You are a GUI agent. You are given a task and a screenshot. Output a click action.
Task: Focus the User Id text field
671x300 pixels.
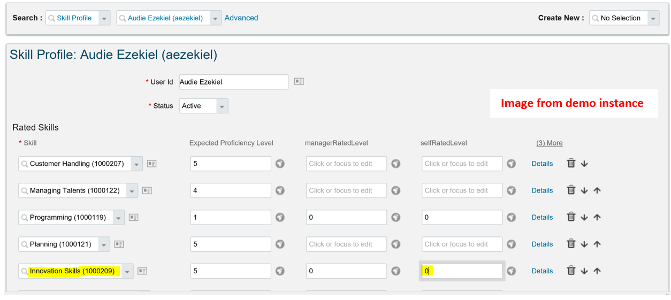click(234, 82)
